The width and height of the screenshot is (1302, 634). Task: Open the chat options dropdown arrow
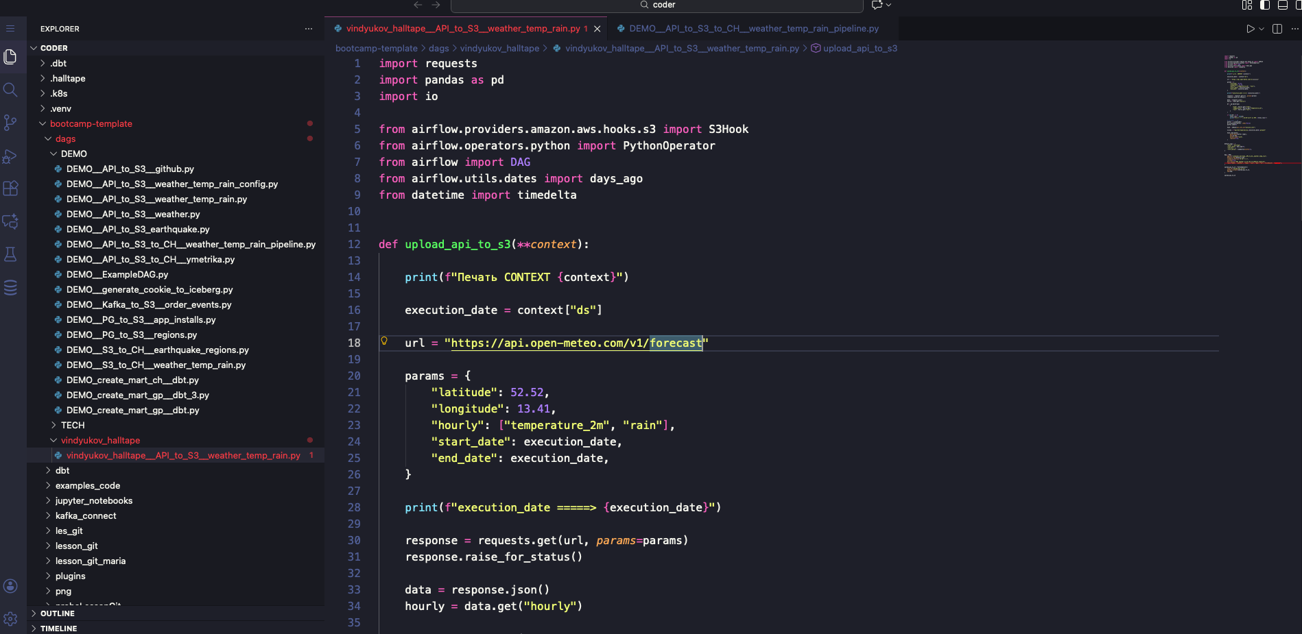(889, 5)
